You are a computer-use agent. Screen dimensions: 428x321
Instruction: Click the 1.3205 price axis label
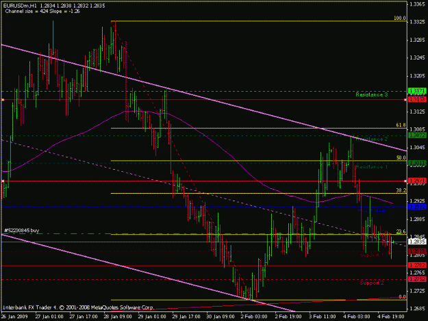(x=417, y=76)
